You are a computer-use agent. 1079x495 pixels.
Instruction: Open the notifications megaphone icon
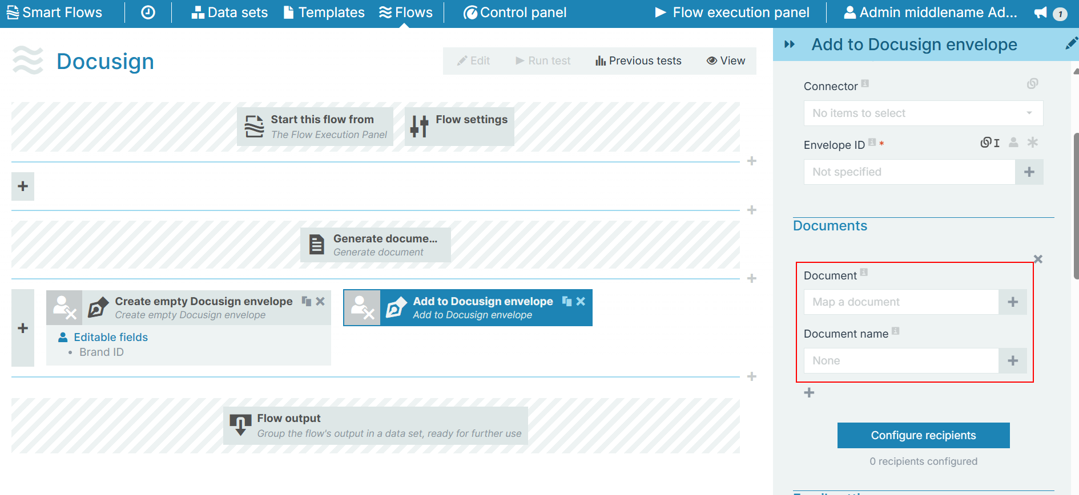[x=1041, y=13]
